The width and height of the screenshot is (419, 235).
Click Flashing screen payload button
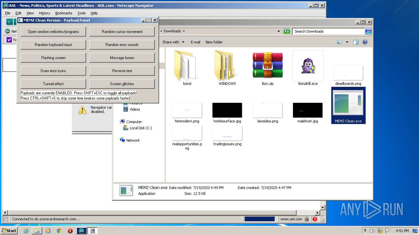point(53,58)
